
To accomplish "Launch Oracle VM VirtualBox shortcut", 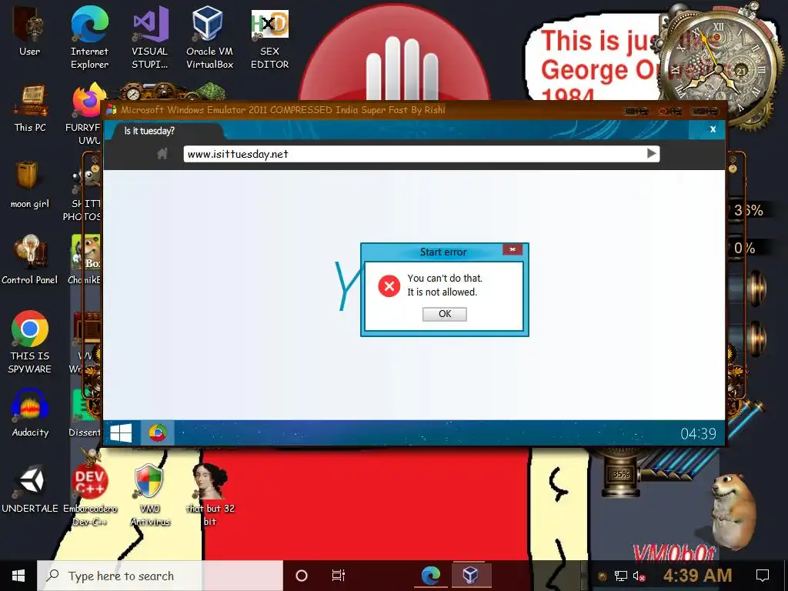I will (209, 37).
